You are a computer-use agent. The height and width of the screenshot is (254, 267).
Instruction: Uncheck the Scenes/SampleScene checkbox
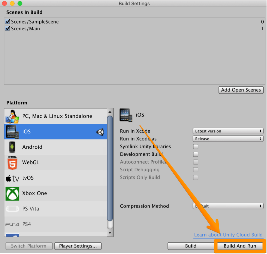7,22
